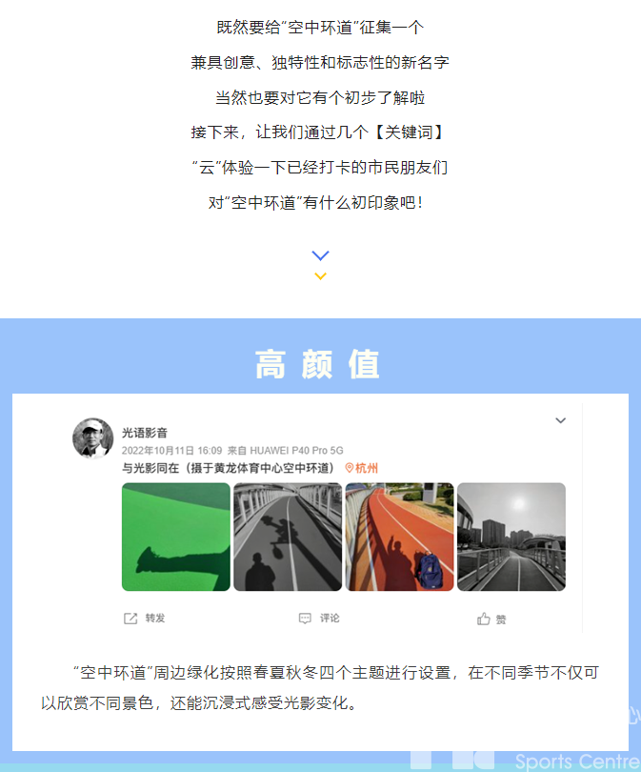The height and width of the screenshot is (772, 641).
Task: Open the green shadow leg photo
Action: coord(176,537)
